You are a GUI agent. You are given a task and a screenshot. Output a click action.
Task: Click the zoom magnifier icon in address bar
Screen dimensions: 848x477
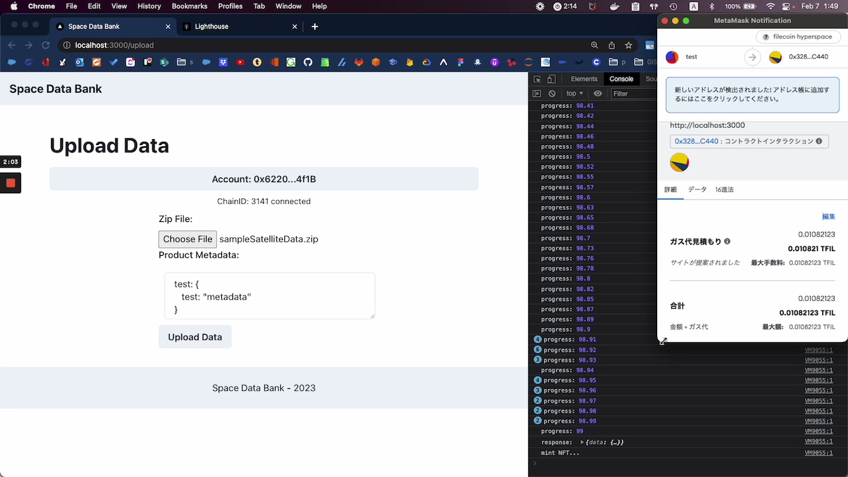point(594,45)
